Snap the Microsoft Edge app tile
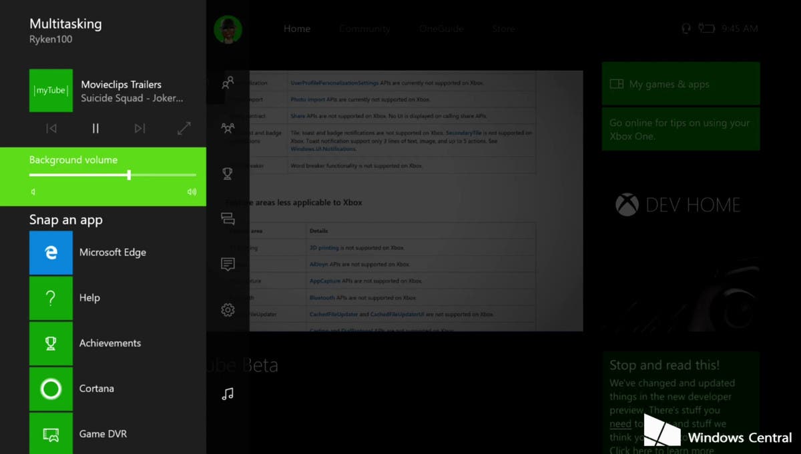This screenshot has width=801, height=454. [x=51, y=253]
